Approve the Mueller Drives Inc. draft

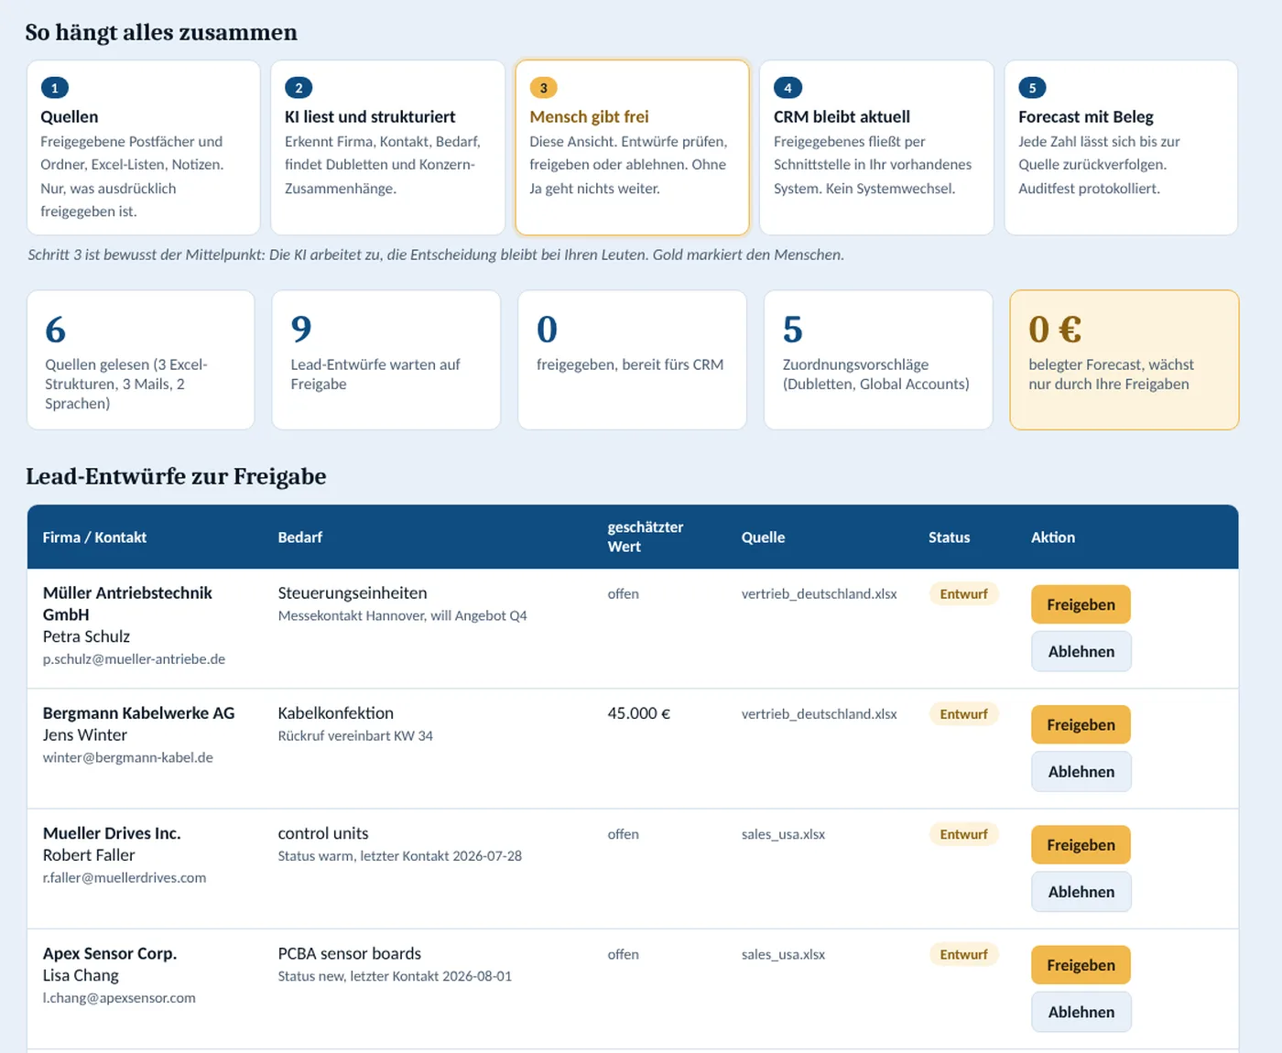pos(1081,844)
